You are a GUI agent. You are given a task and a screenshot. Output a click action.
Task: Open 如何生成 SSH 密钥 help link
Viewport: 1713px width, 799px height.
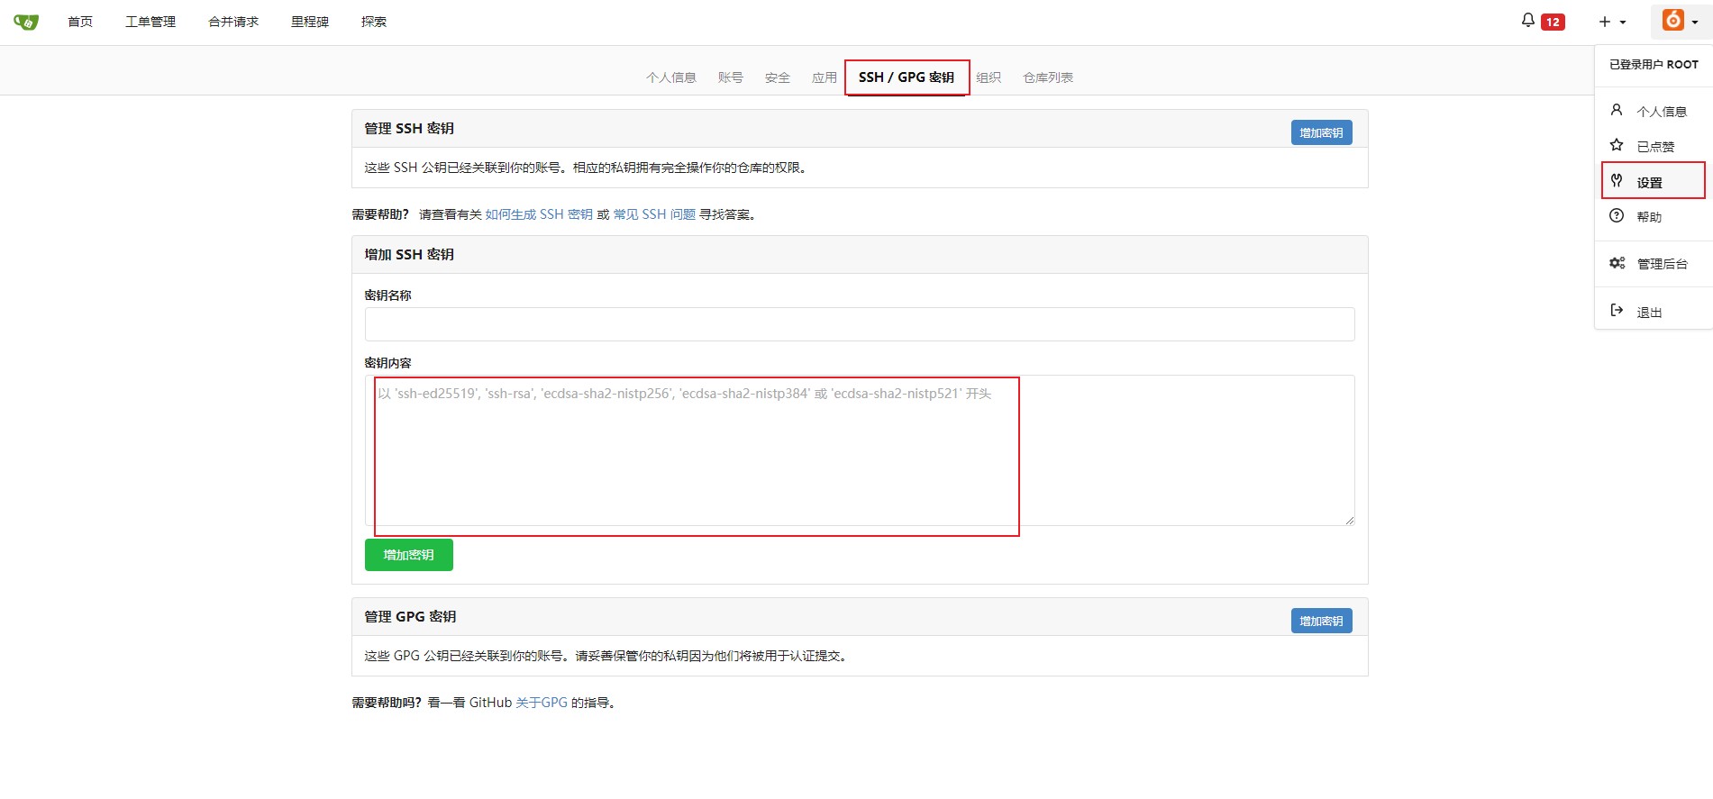[539, 214]
